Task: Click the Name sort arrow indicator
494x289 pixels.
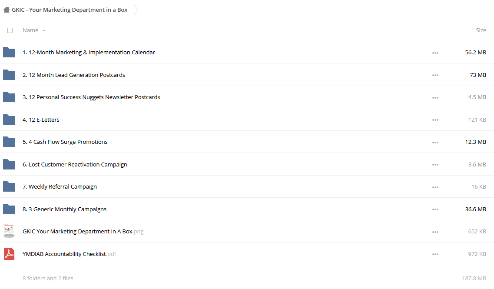Action: pyautogui.click(x=44, y=30)
